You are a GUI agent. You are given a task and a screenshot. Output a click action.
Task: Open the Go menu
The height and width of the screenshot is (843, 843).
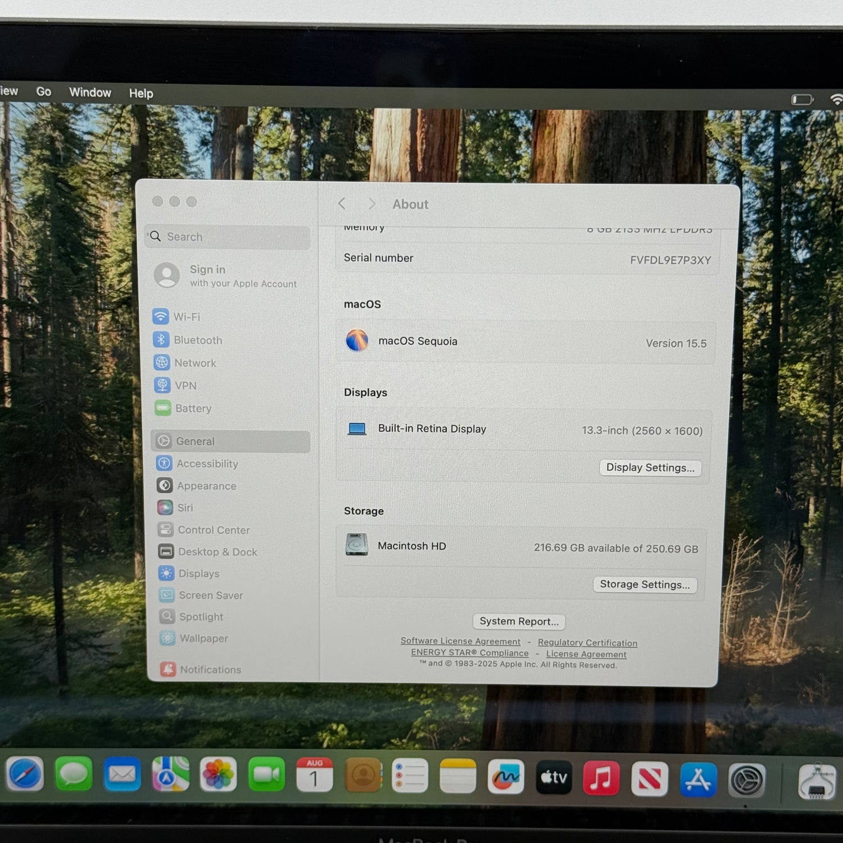tap(44, 92)
